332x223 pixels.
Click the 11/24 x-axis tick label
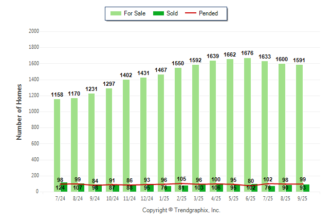click(127, 198)
